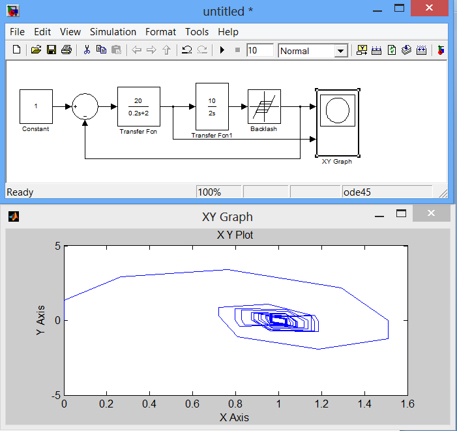Open the Tools menu

click(x=197, y=32)
